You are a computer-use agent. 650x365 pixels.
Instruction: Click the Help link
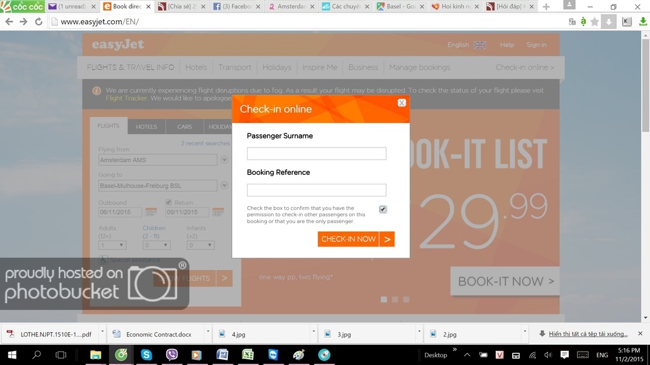pyautogui.click(x=507, y=45)
